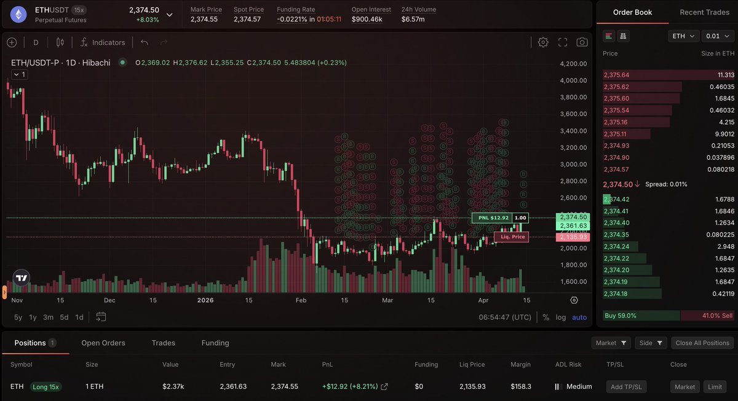Toggle auto scale on chart

click(x=579, y=317)
